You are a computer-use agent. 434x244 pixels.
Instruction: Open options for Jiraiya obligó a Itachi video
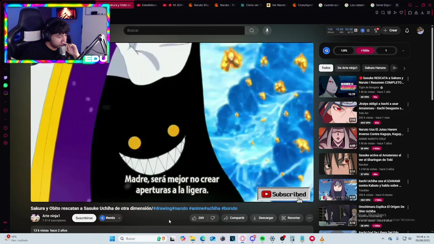[x=408, y=104]
